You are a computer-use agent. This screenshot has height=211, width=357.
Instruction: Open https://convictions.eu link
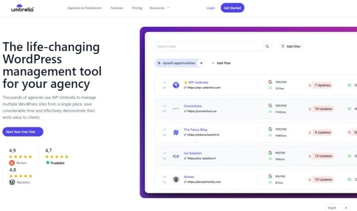coord(202,112)
